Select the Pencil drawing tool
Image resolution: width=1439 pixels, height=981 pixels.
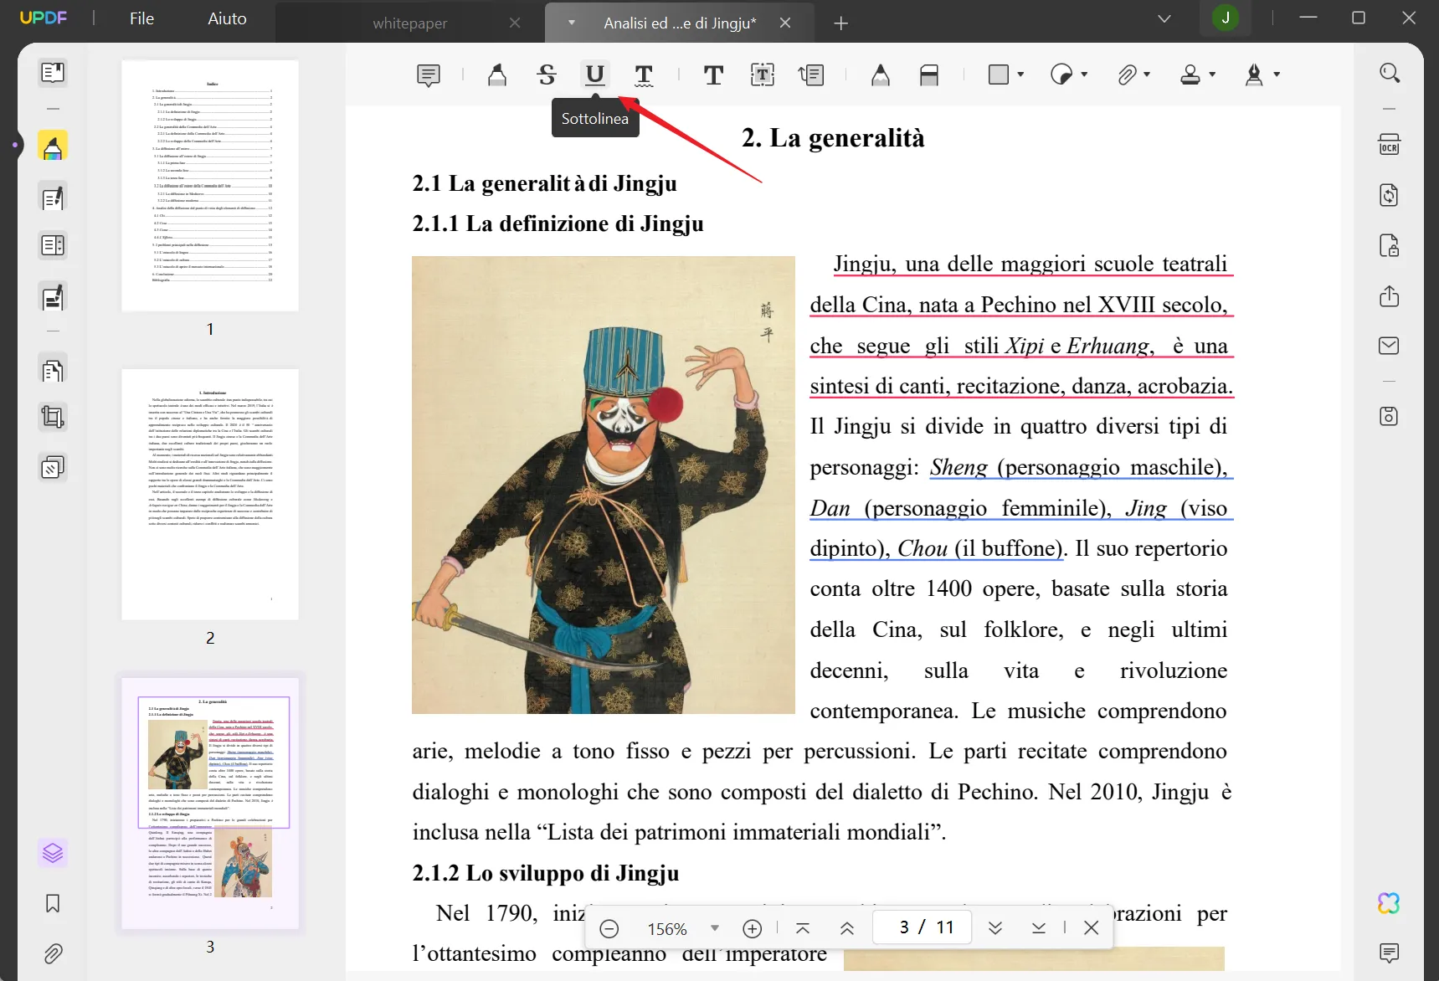pos(880,75)
